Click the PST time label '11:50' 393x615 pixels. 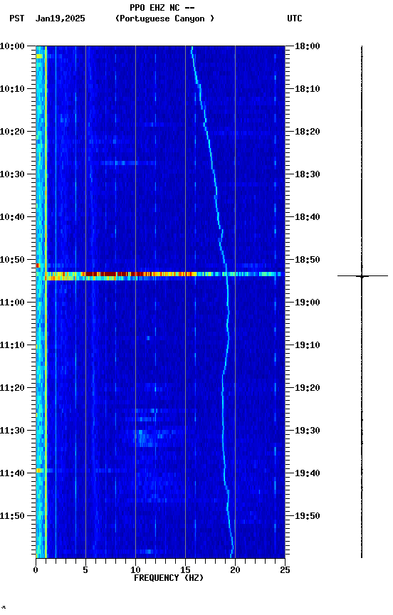tap(12, 516)
